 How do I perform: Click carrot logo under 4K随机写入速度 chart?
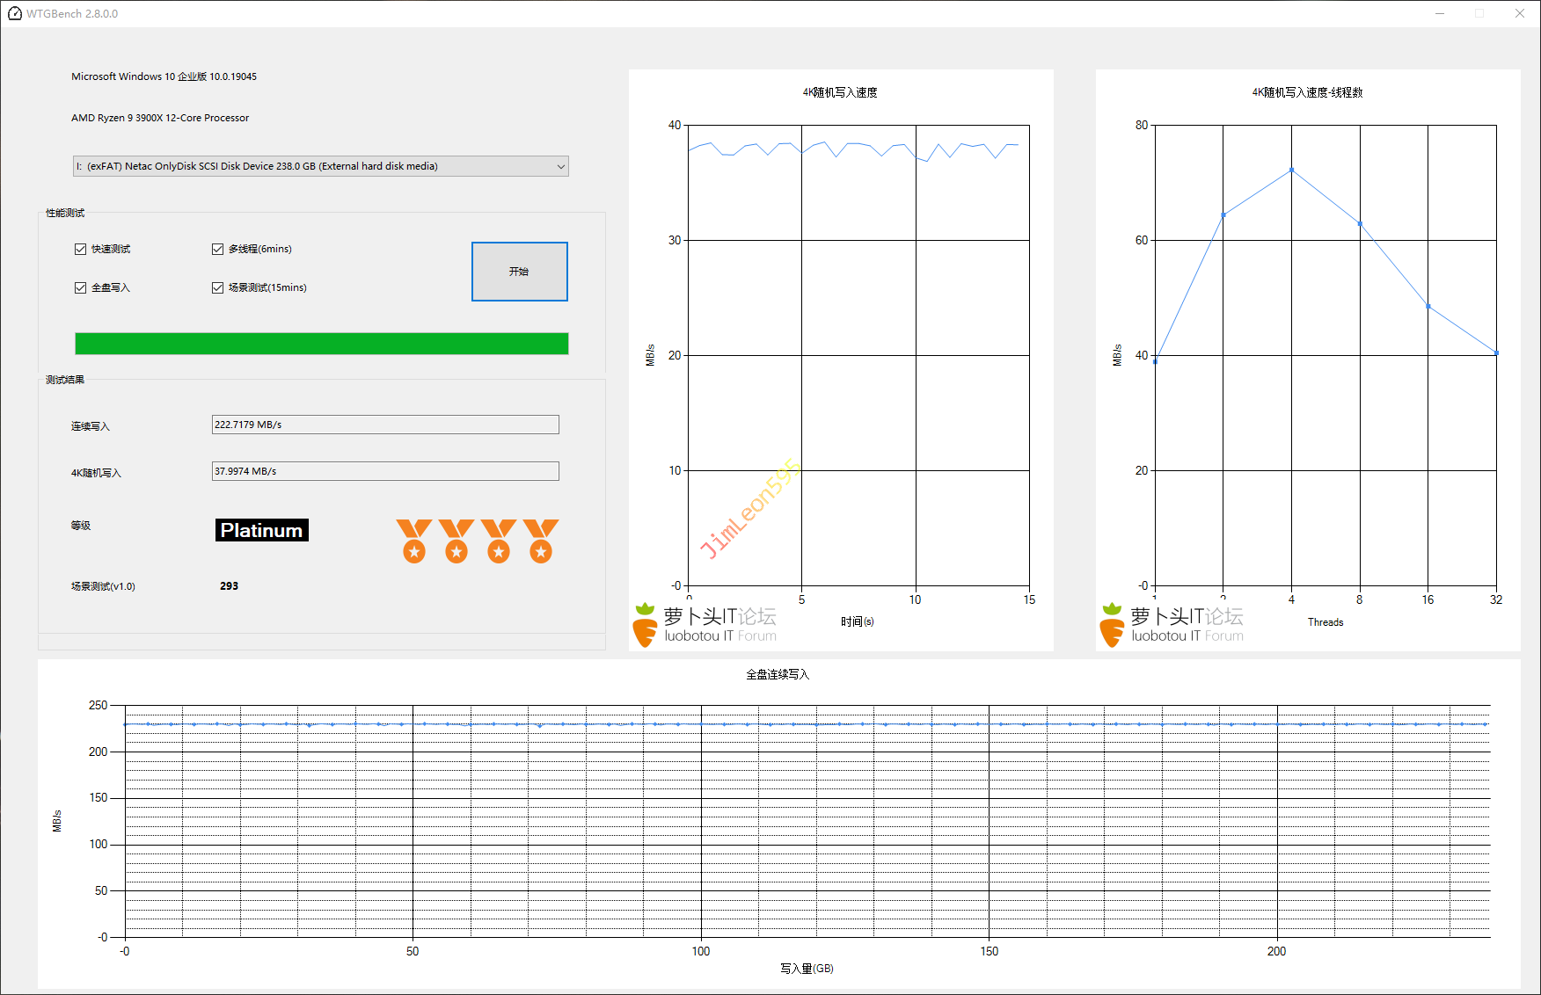[x=645, y=625]
